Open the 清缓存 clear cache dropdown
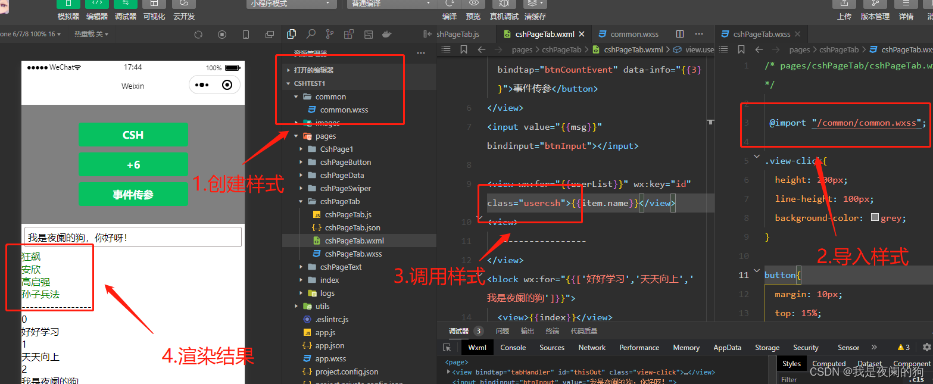933x384 pixels. [x=535, y=10]
